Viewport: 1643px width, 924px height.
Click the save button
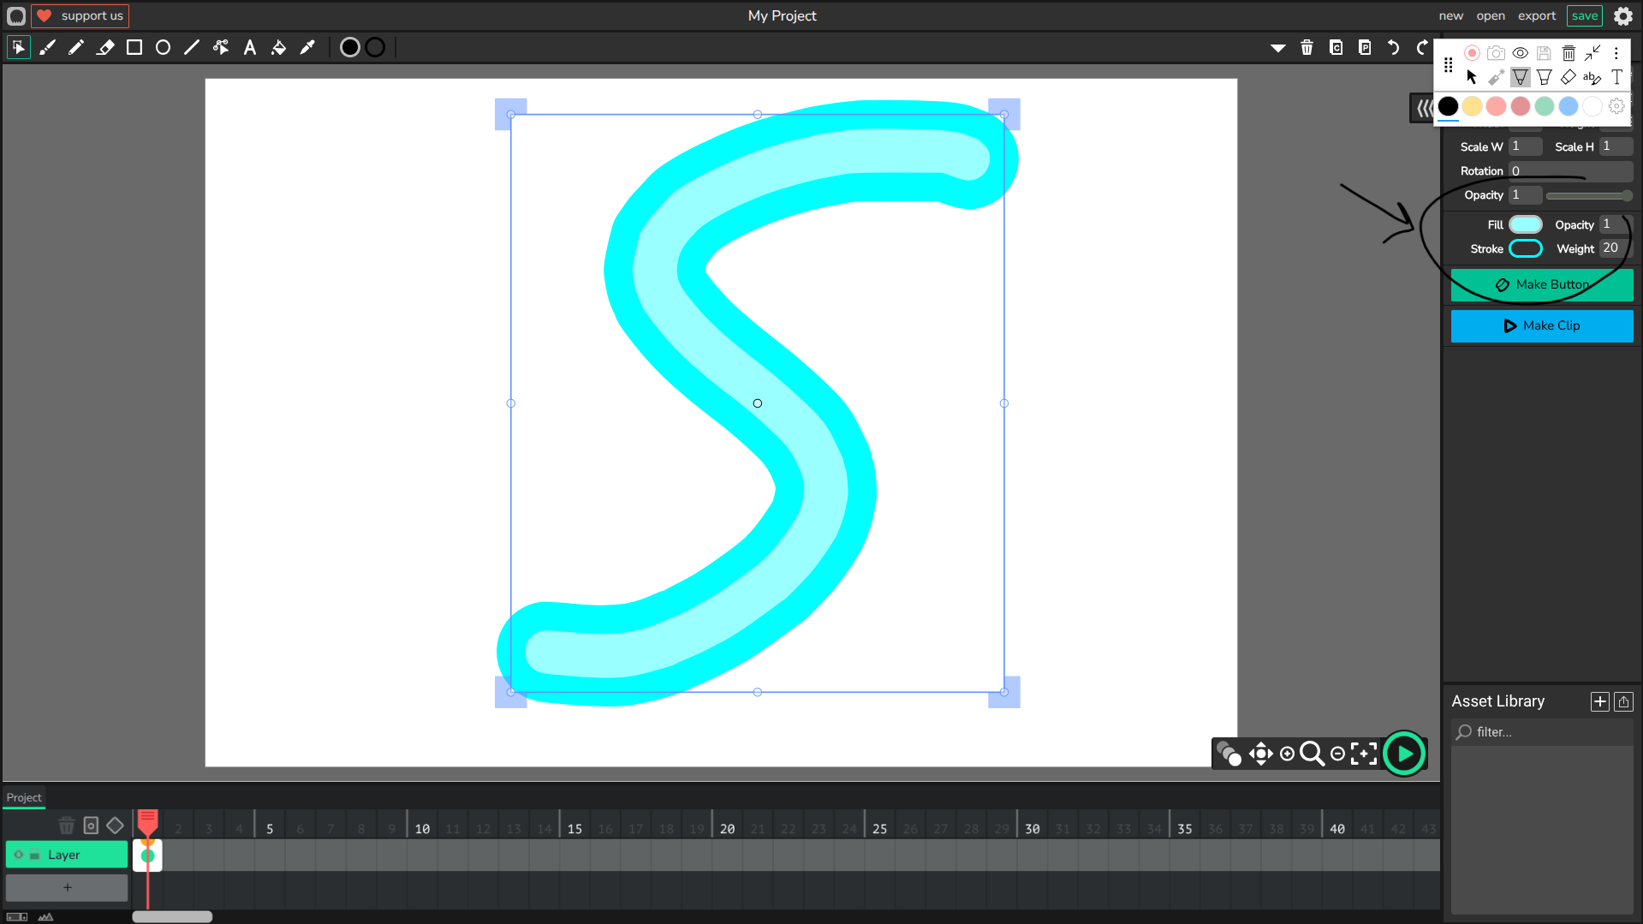(1584, 15)
